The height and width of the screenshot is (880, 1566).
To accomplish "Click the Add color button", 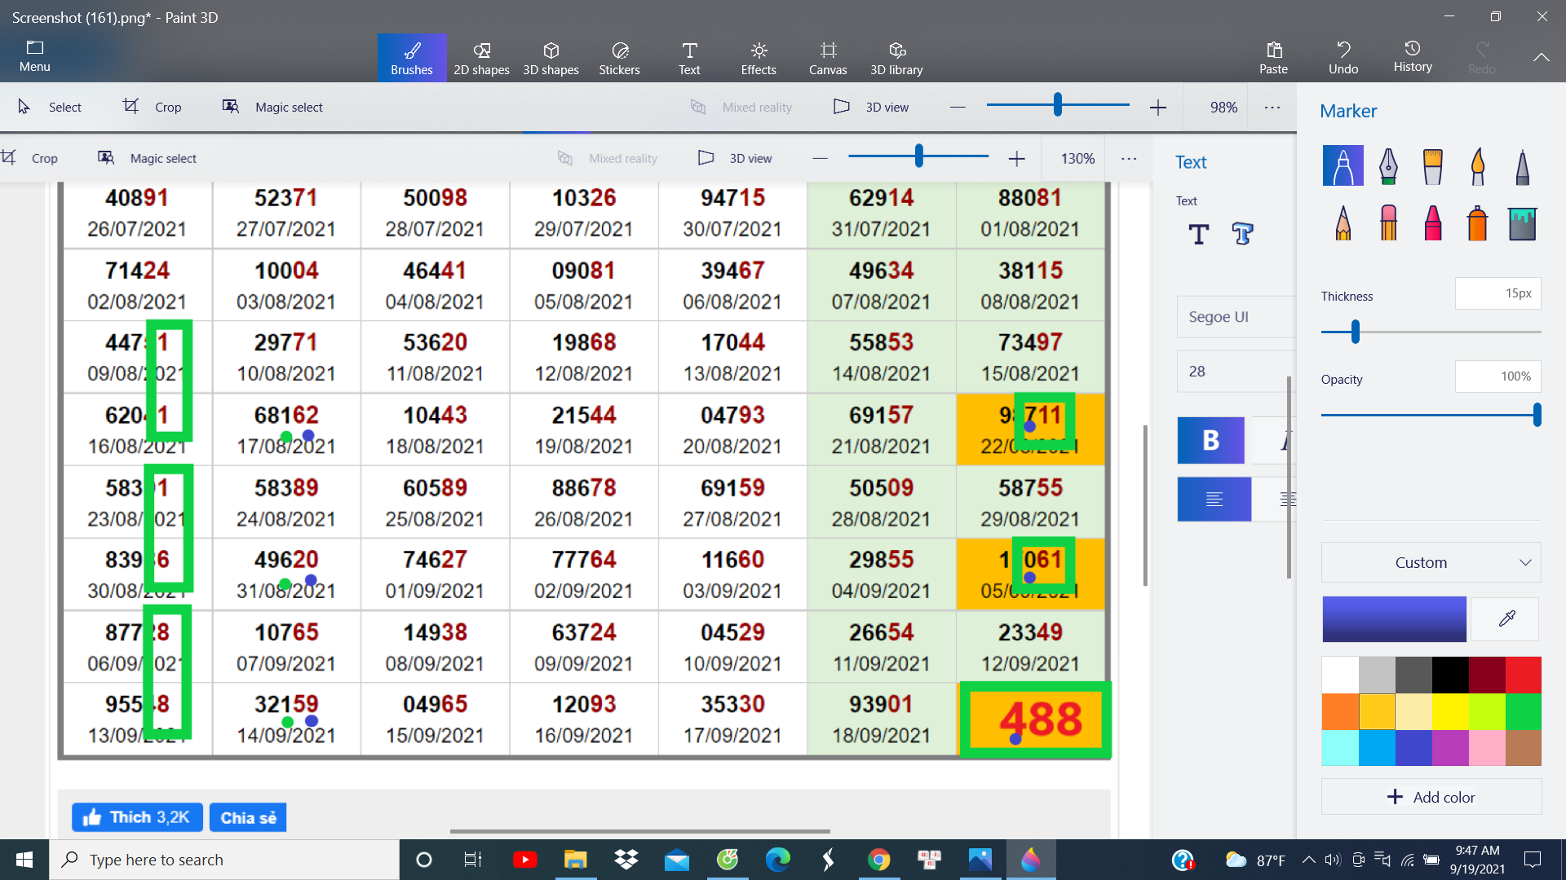I will coord(1431,797).
